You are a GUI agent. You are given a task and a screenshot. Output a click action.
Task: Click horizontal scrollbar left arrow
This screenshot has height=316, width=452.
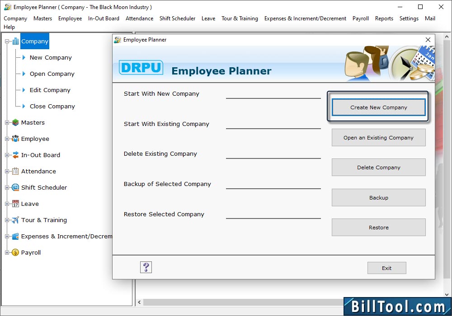click(x=140, y=302)
